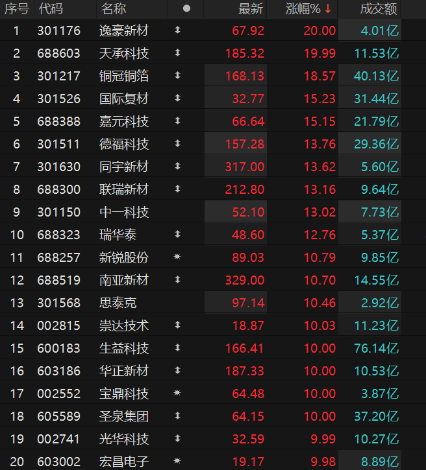Select stock name 国际复材

[124, 99]
